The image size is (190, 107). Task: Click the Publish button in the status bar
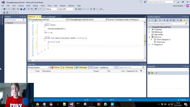click(183, 100)
